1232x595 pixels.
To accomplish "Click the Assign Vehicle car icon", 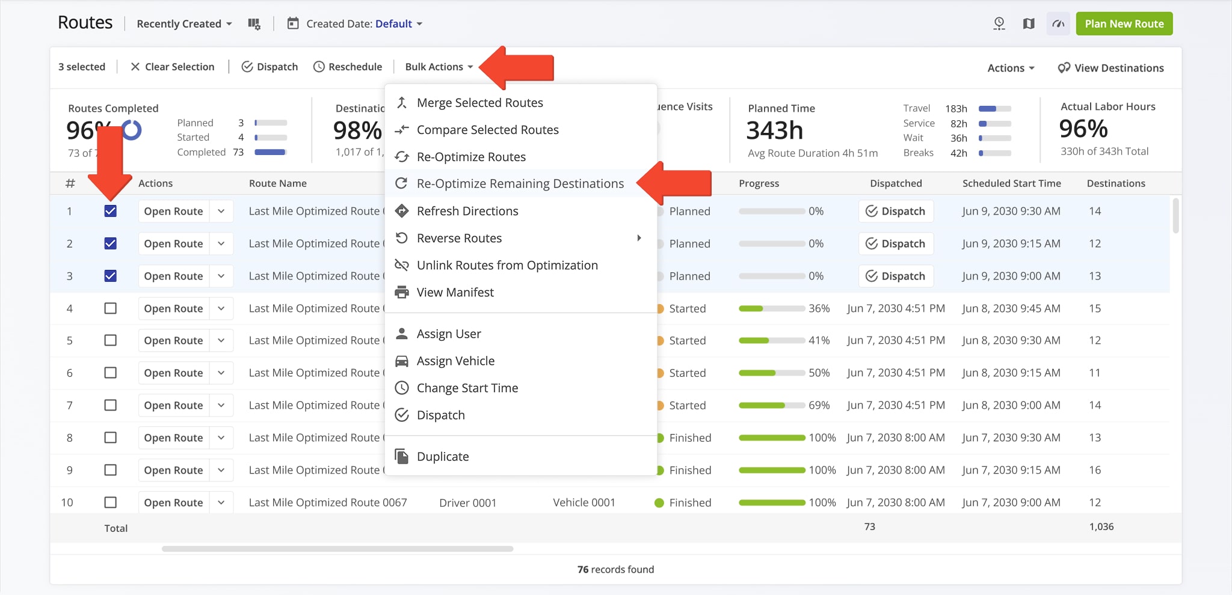I will click(x=402, y=361).
